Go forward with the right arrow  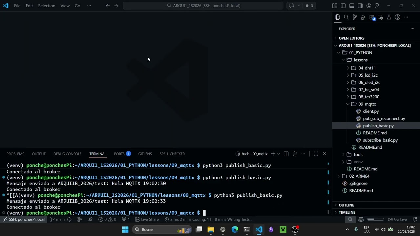[x=116, y=6]
